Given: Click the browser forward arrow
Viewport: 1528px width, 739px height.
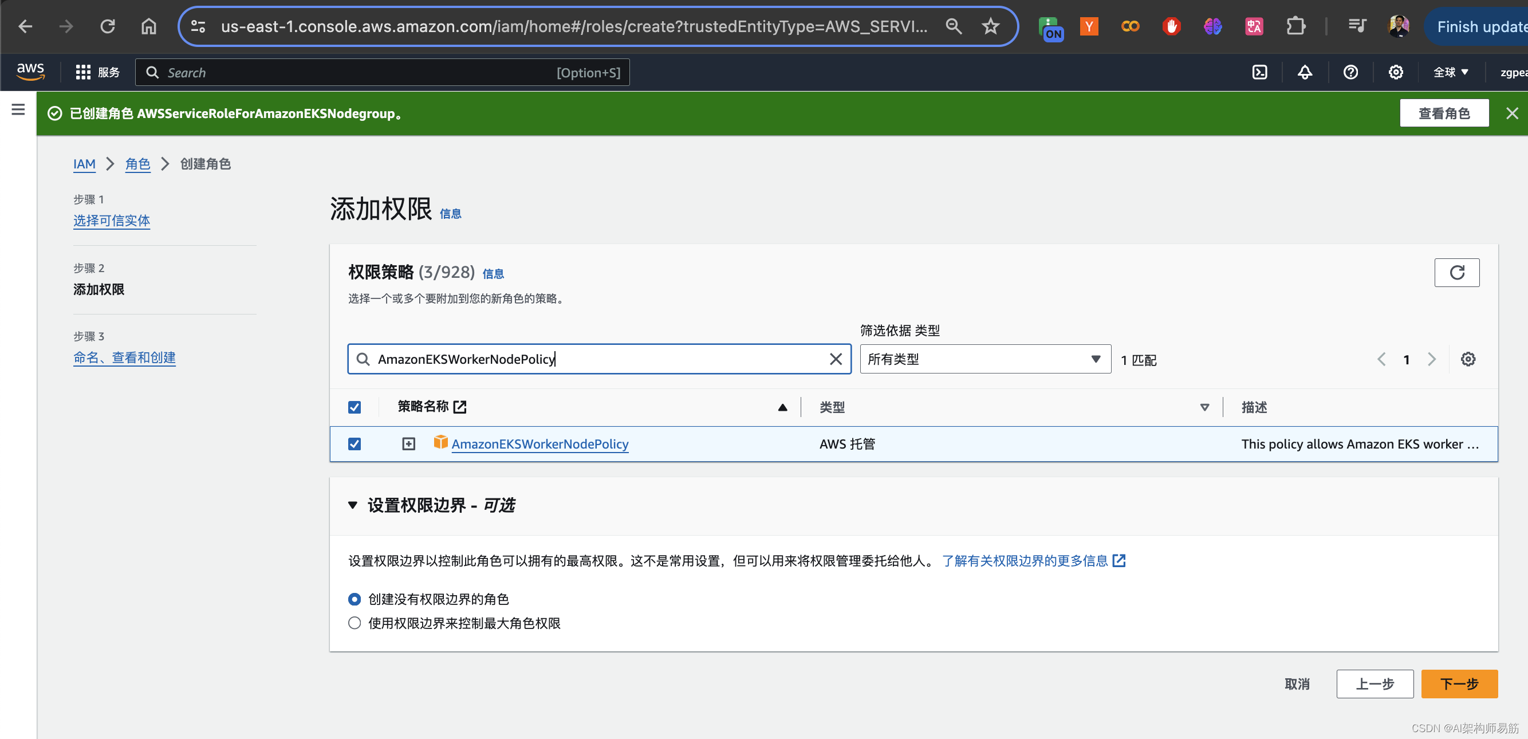Looking at the screenshot, I should (x=66, y=26).
